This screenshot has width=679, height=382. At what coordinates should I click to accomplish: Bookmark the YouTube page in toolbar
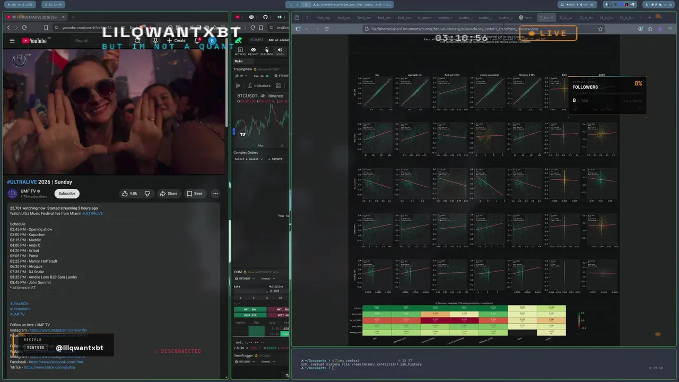(x=46, y=28)
